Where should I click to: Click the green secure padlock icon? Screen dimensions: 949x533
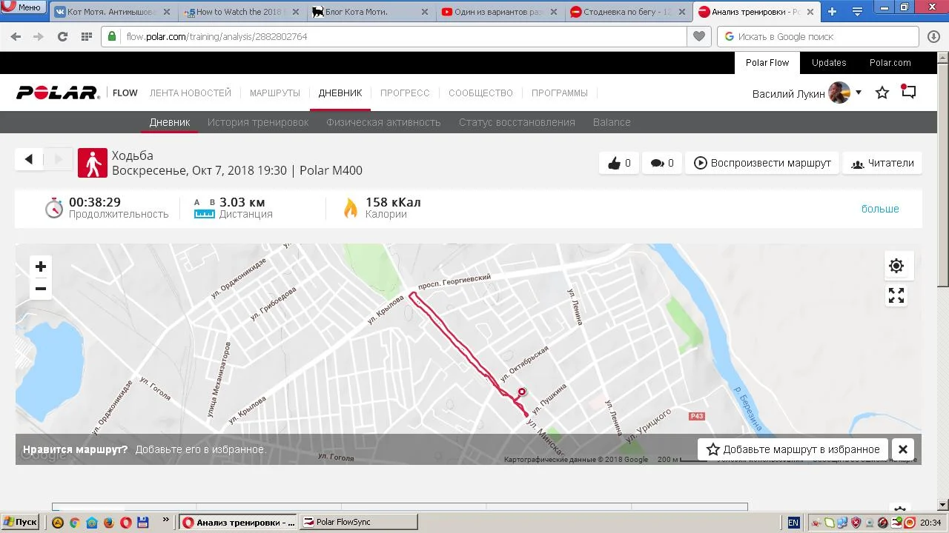pos(113,36)
